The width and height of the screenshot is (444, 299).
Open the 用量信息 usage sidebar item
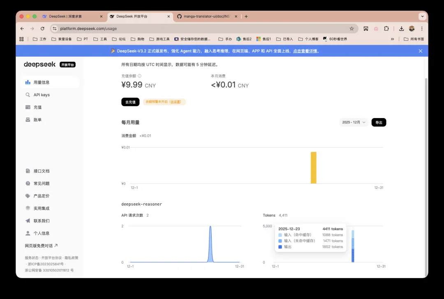41,82
